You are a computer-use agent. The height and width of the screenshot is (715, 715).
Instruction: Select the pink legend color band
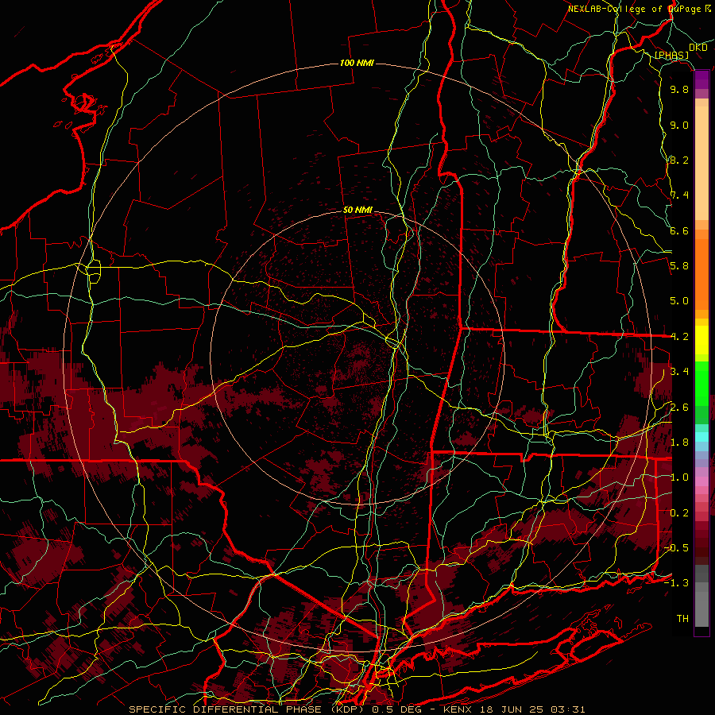(701, 481)
